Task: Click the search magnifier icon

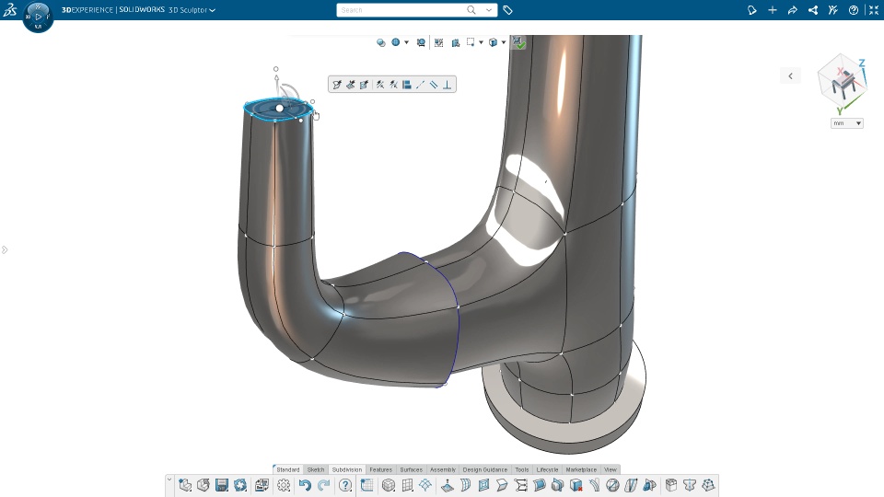Action: [x=471, y=10]
